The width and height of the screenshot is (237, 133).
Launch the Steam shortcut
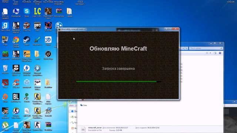pyautogui.click(x=27, y=40)
